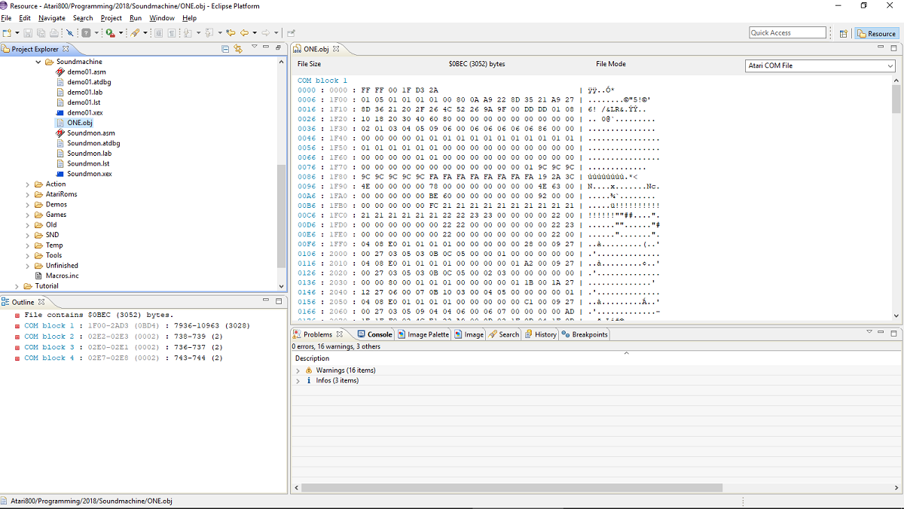Expand the Warnings (16 items) group

click(298, 370)
